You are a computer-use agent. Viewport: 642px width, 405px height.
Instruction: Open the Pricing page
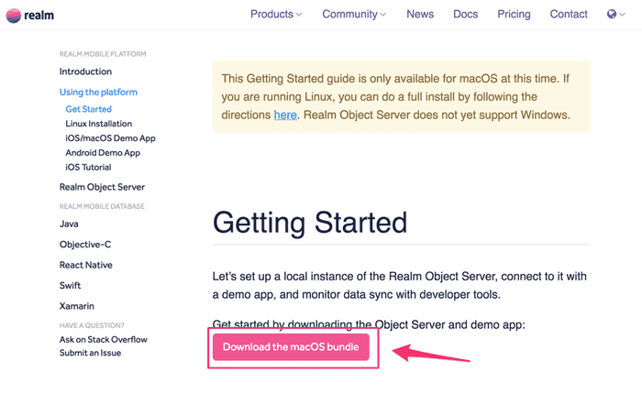click(x=514, y=15)
